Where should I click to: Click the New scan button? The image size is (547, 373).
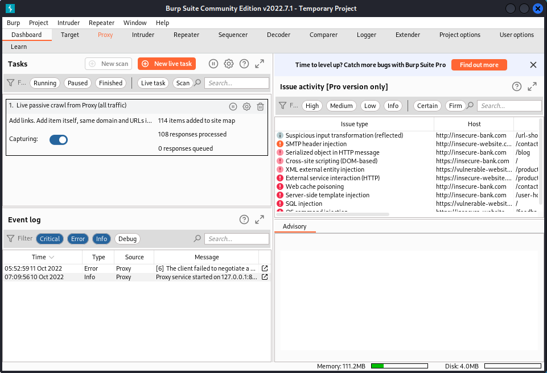pos(109,64)
